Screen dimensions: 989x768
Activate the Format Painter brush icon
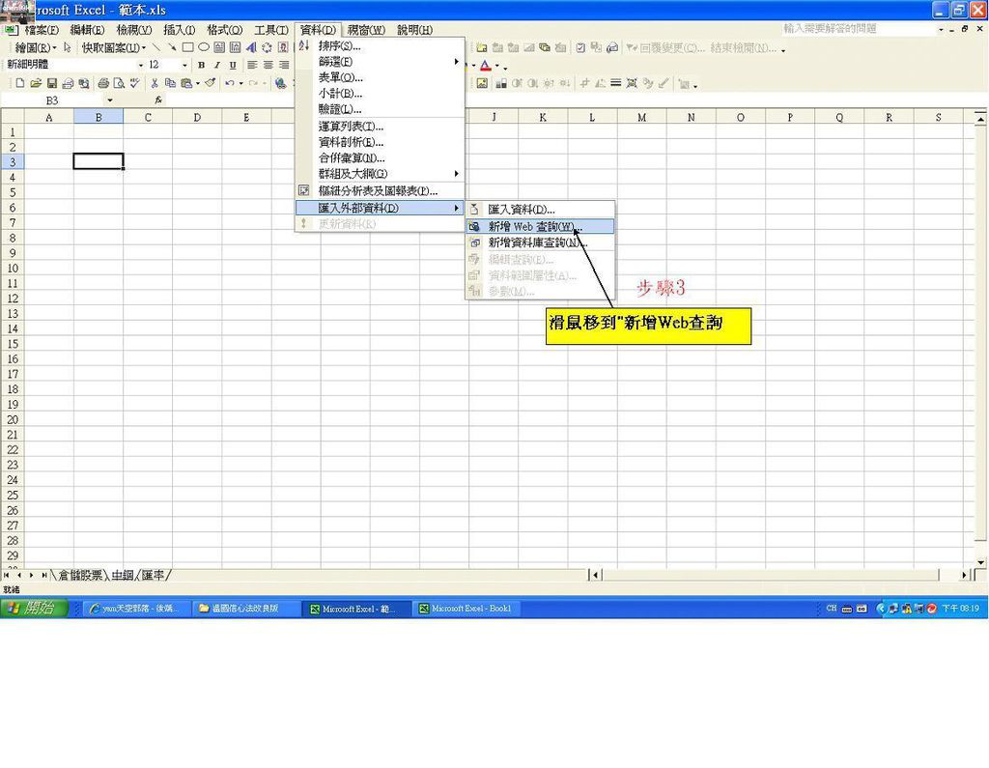[x=210, y=83]
